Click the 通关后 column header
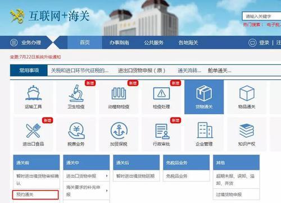Viewport: 281px width, 203px height. pyautogui.click(x=137, y=163)
